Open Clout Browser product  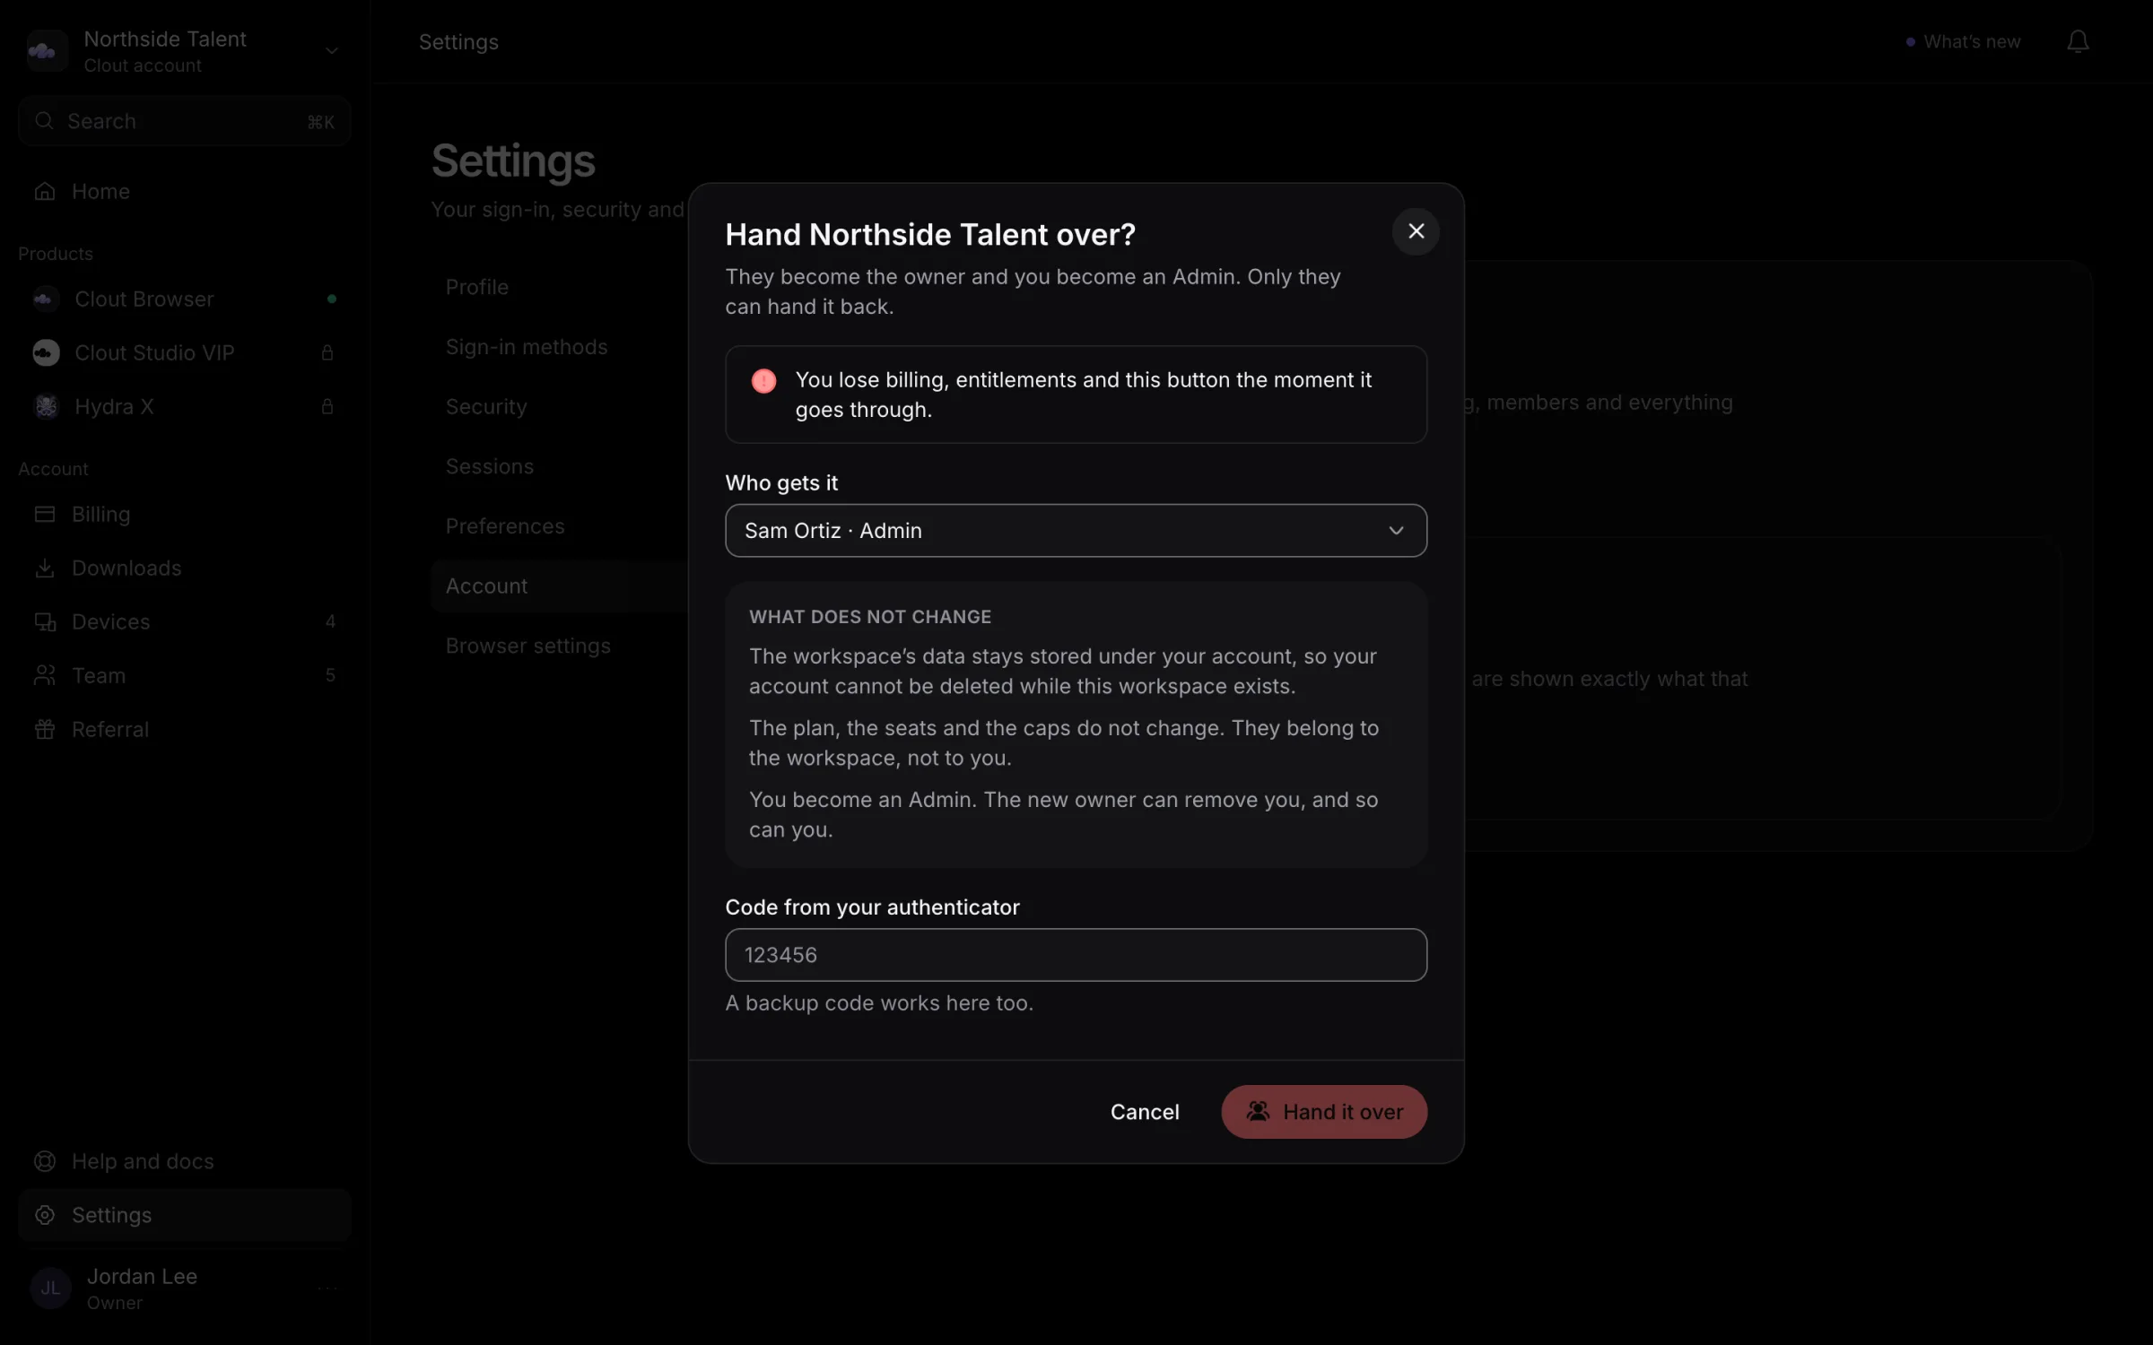(x=184, y=299)
